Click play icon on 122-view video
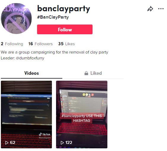The image size is (167, 151). pyautogui.click(x=62, y=143)
